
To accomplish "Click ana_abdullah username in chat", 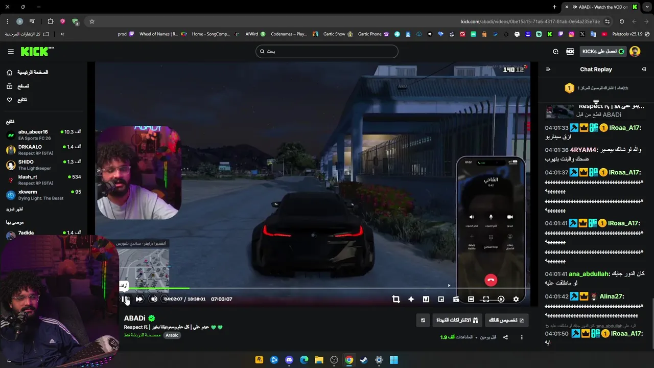I will 589,274.
